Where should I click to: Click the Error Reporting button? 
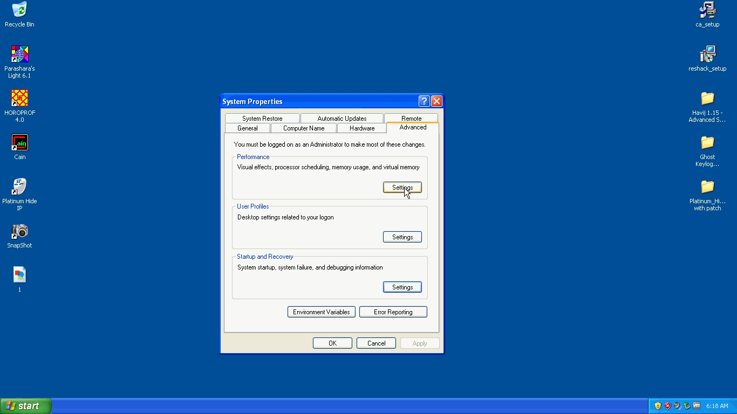pyautogui.click(x=393, y=312)
